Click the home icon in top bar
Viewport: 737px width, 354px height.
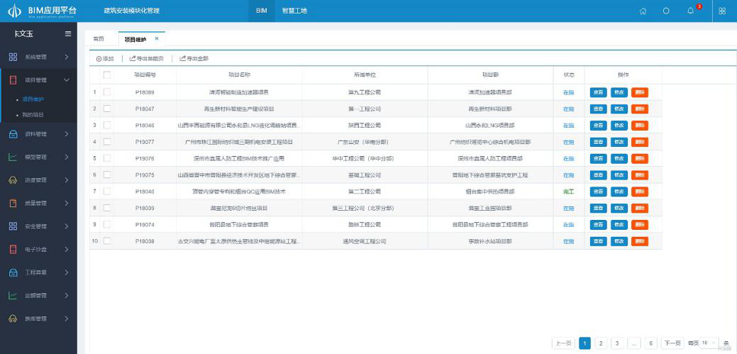pos(643,11)
